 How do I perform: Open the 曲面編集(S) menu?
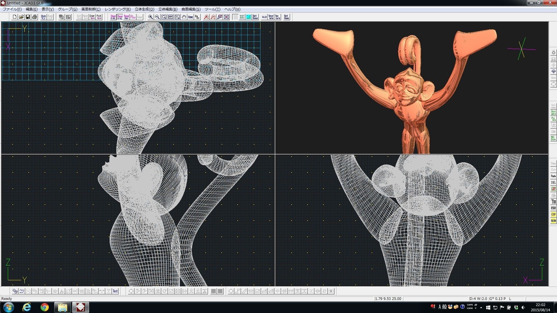pos(191,9)
